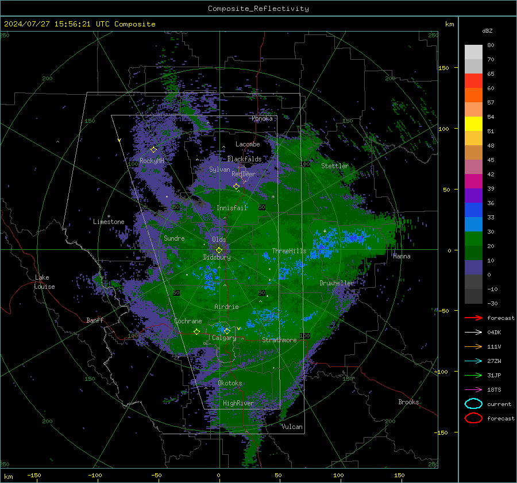
Task: Click the 100 tick label on right axis
Action: [x=443, y=129]
